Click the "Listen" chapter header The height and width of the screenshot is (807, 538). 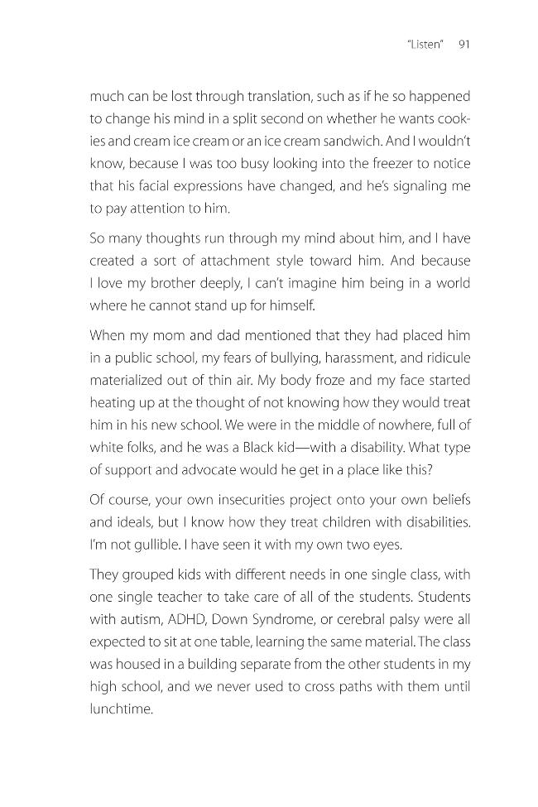point(425,45)
